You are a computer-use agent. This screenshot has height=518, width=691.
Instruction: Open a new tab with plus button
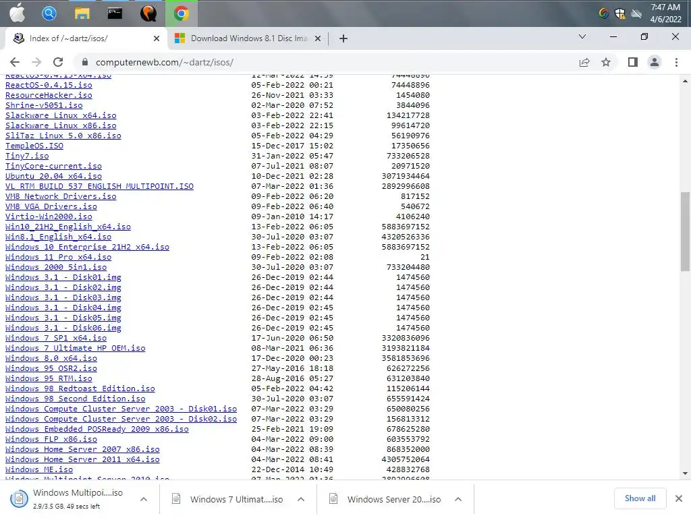coord(343,38)
